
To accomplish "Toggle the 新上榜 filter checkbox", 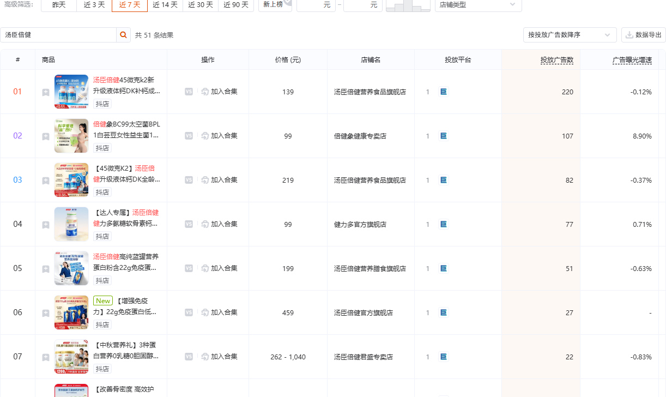I will (x=275, y=4).
